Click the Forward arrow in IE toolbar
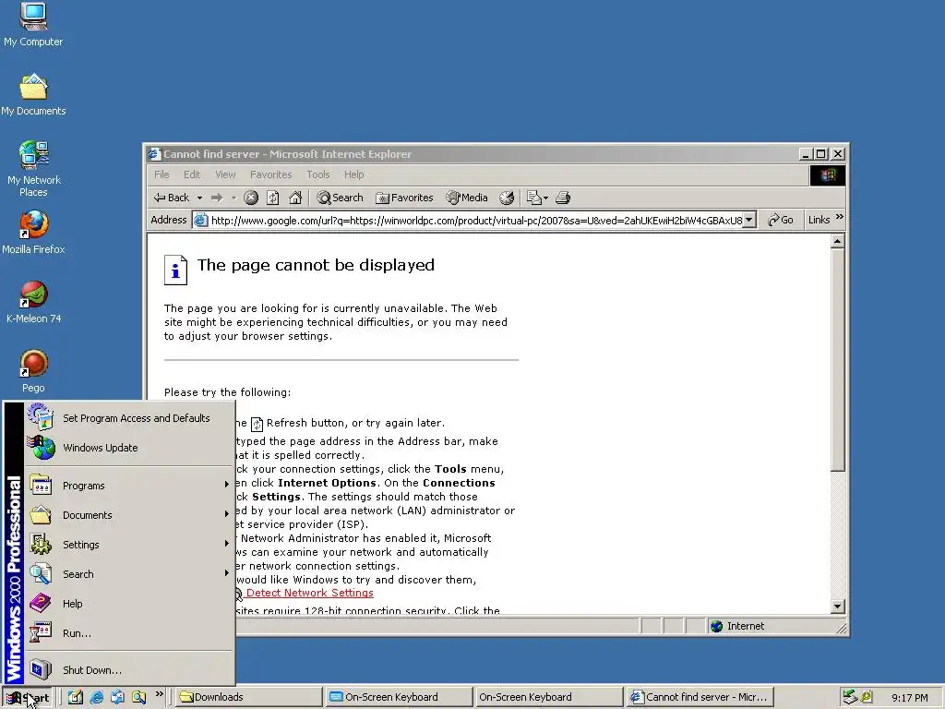 217,198
